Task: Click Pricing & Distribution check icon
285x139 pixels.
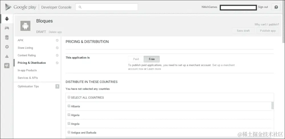Action: click(x=57, y=63)
